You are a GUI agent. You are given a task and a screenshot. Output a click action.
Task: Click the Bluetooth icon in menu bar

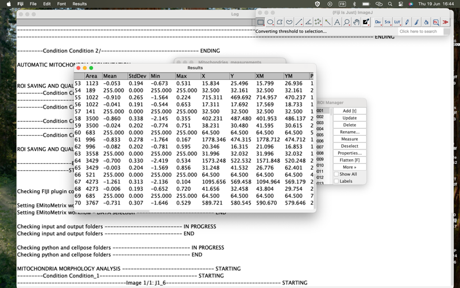point(354,4)
